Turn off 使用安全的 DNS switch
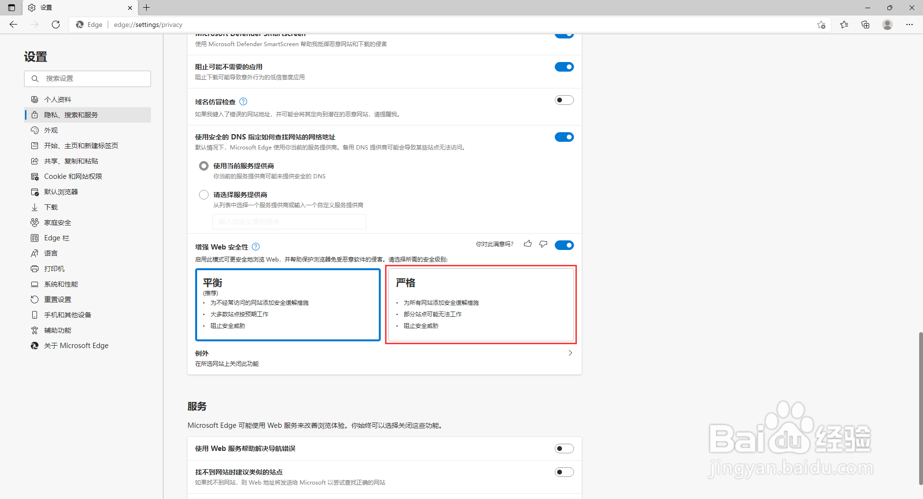The height and width of the screenshot is (499, 923). click(x=564, y=137)
